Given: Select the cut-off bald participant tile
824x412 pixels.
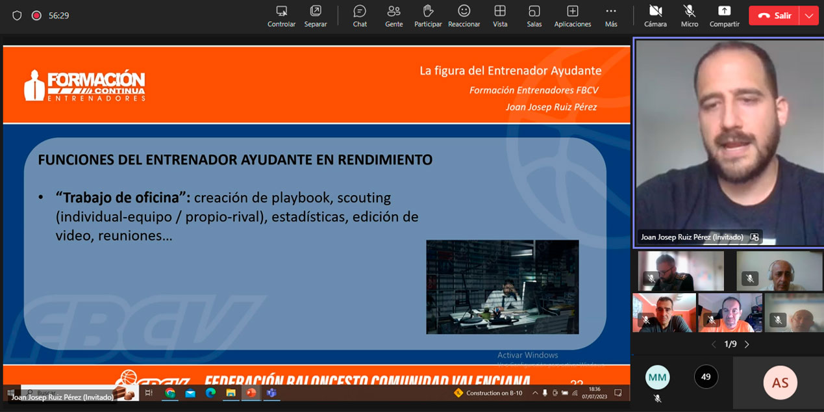Looking at the screenshot, I should point(794,313).
